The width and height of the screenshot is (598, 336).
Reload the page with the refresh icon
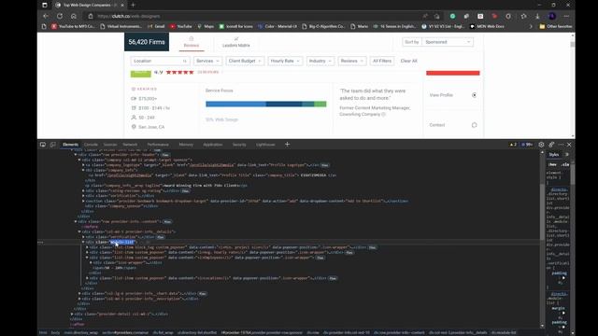pos(60,17)
